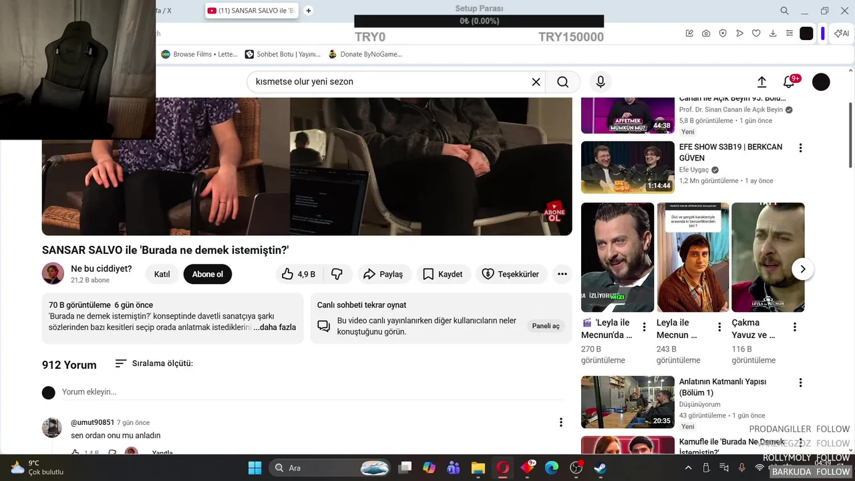855x481 pixels.
Task: Open the Windows Start menu
Action: [255, 468]
